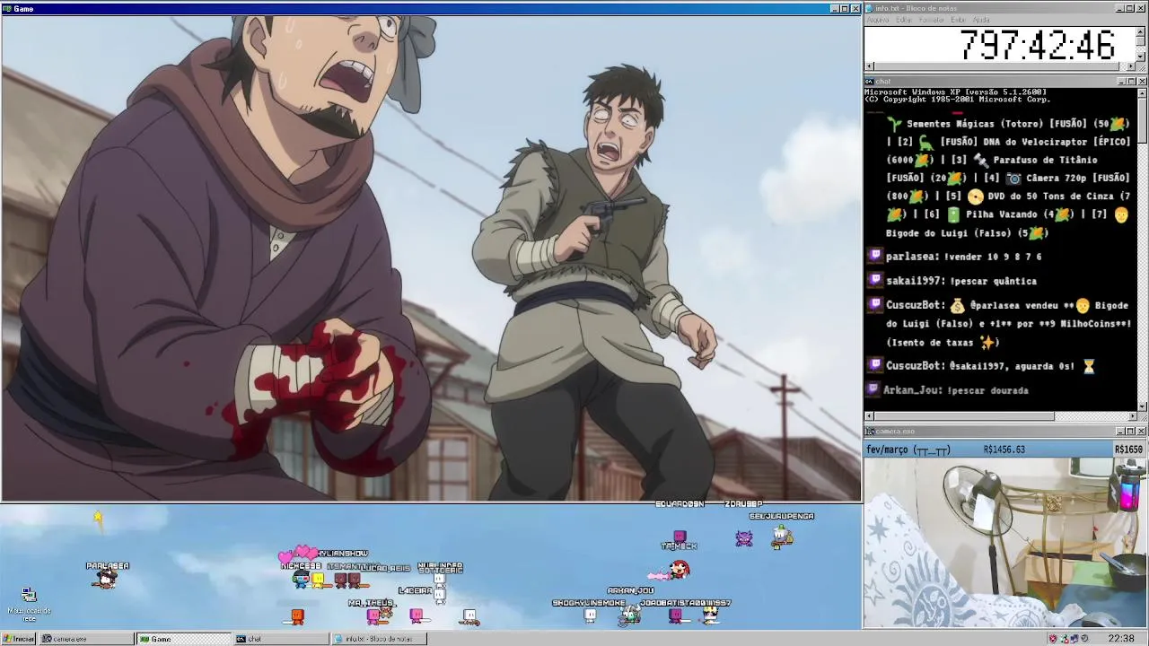Image resolution: width=1149 pixels, height=646 pixels.
Task: Click the NICHCE98 3D-glasses avatar
Action: (301, 580)
